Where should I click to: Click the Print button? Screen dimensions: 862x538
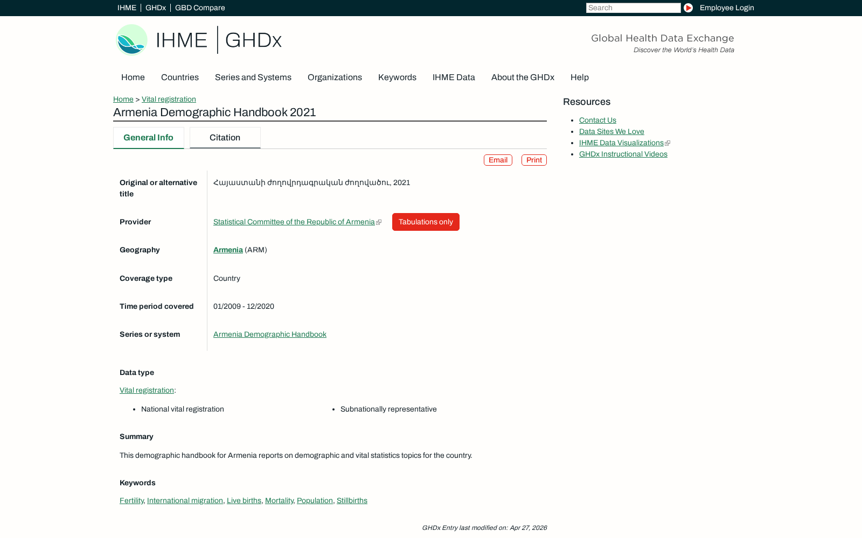534,160
